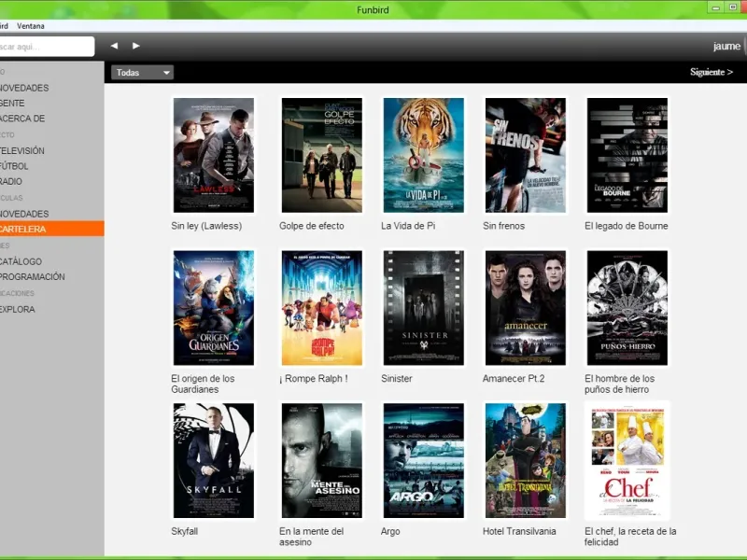Screen dimensions: 747x560
Task: Open El hombre de los puños poster
Action: tap(627, 308)
